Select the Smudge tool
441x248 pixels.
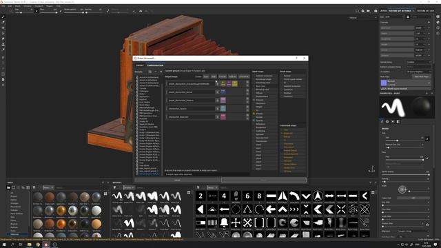(3, 39)
